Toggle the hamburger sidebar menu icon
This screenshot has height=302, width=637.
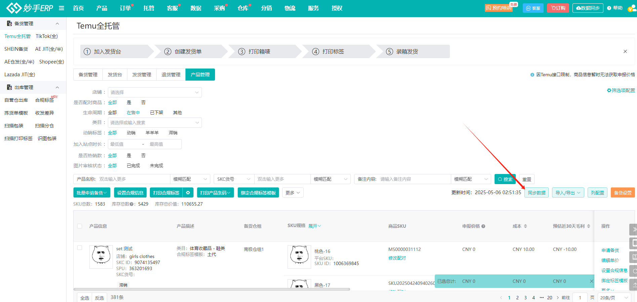(x=61, y=8)
